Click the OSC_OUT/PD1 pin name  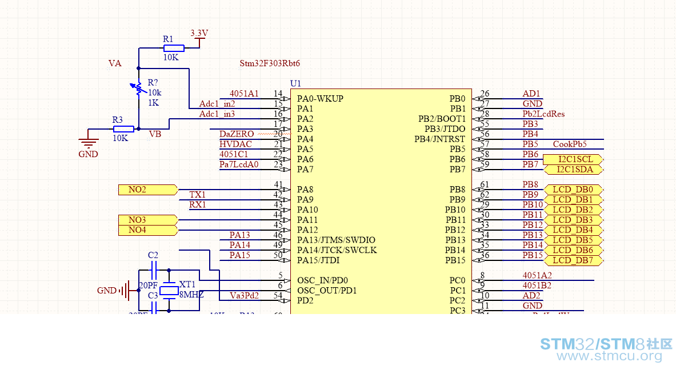(x=327, y=290)
